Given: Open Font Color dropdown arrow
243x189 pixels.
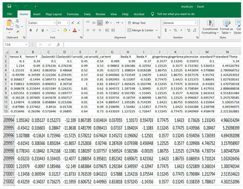Looking at the screenshot, I should point(79,30).
